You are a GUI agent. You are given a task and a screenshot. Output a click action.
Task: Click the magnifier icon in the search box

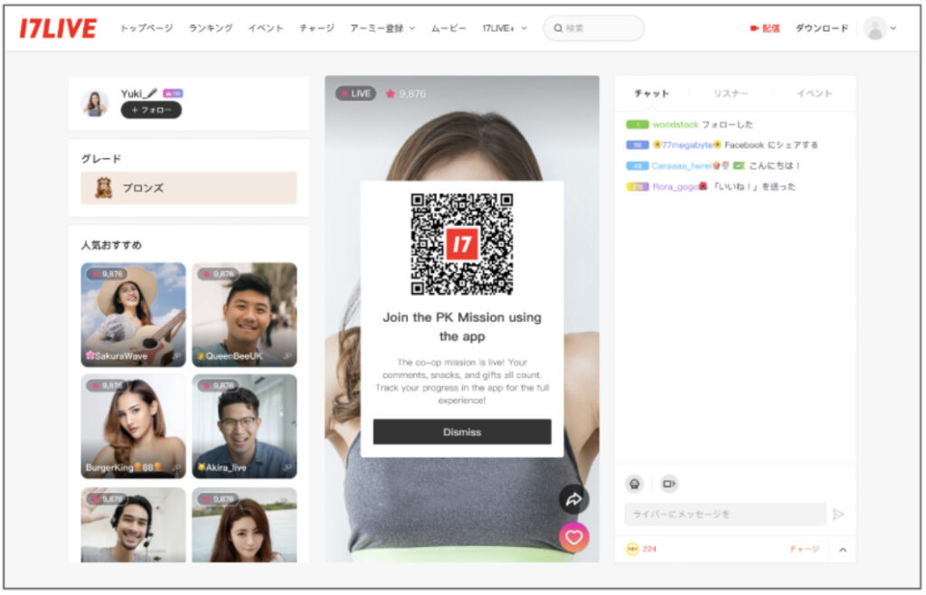pyautogui.click(x=557, y=28)
